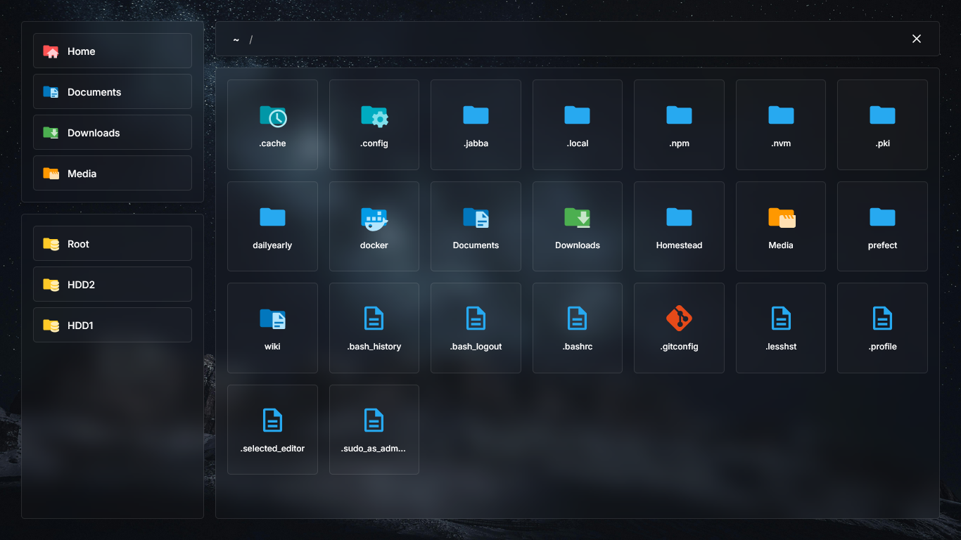Go to Media in the sidebar
This screenshot has width=961, height=540.
[113, 174]
